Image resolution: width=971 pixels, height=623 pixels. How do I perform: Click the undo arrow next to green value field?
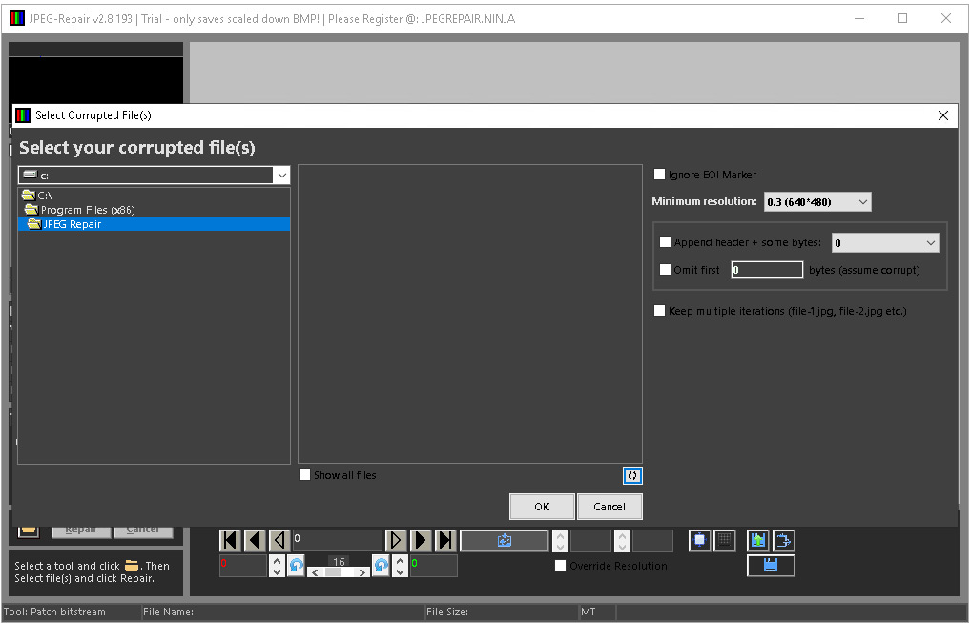[x=381, y=566]
